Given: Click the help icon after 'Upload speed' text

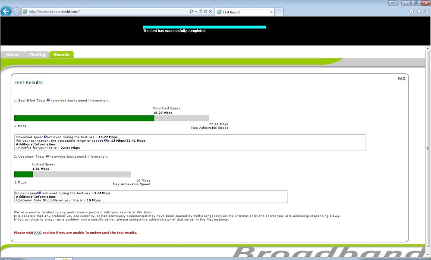Looking at the screenshot, I should [x=40, y=193].
